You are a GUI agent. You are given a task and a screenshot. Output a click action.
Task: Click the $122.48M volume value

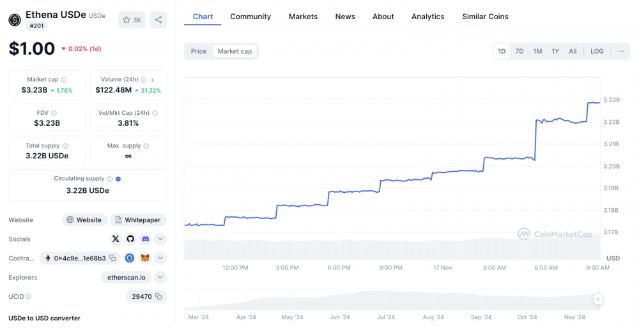click(x=114, y=90)
